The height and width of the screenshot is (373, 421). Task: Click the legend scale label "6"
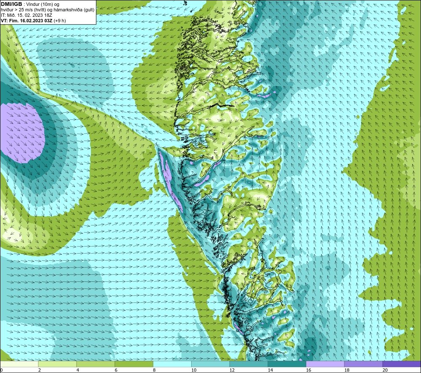tap(116, 370)
